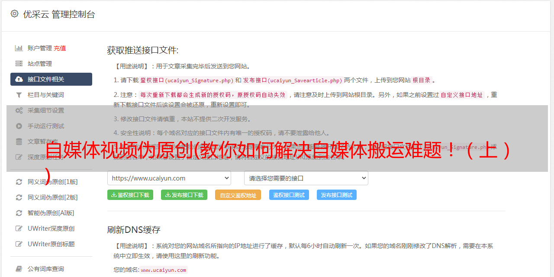Click the blue 鉴权接口测试 button
Screen dimensions: 554x277
point(289,195)
